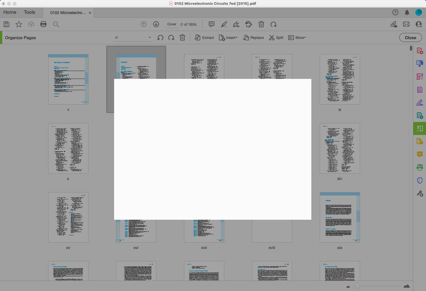The width and height of the screenshot is (426, 291).
Task: Open More Tools wrench icon
Action: [x=420, y=194]
